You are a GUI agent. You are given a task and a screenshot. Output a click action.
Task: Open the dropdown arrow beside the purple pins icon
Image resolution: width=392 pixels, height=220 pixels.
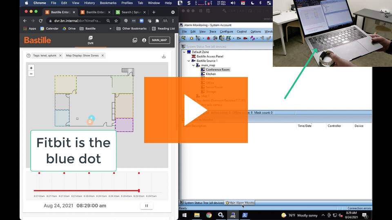[257, 38]
